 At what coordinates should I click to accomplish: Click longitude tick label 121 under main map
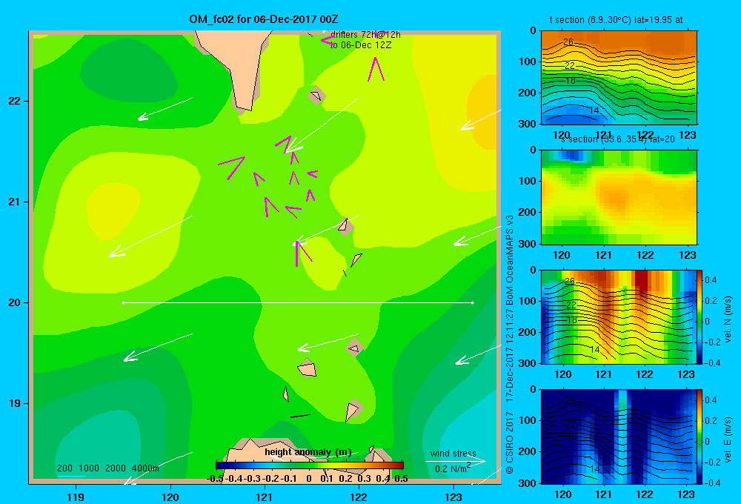265,497
